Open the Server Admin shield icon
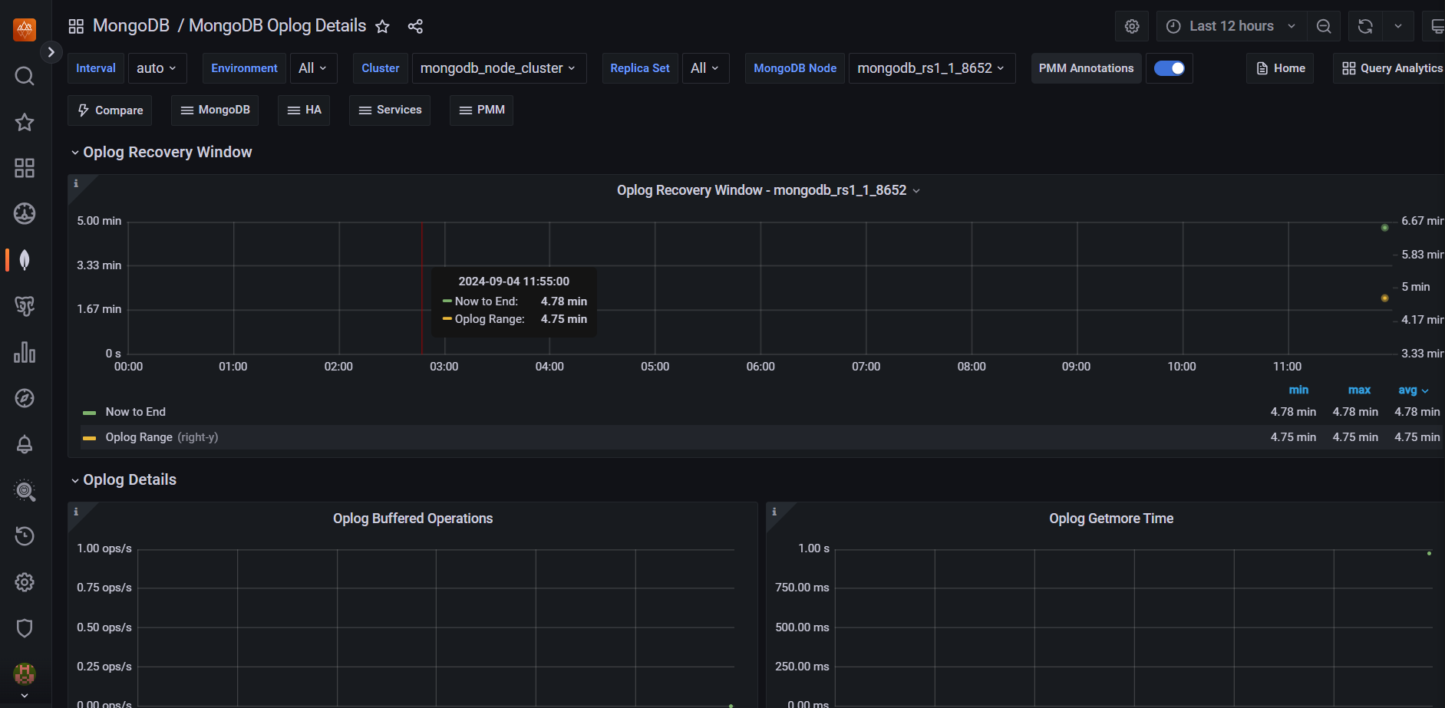 tap(25, 628)
